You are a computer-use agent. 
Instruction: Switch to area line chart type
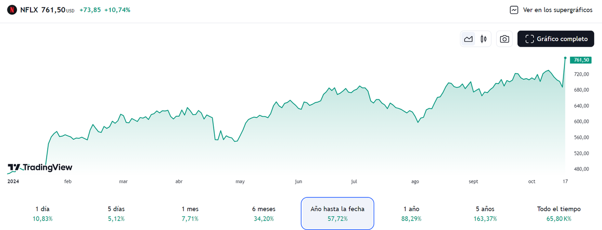click(x=469, y=39)
